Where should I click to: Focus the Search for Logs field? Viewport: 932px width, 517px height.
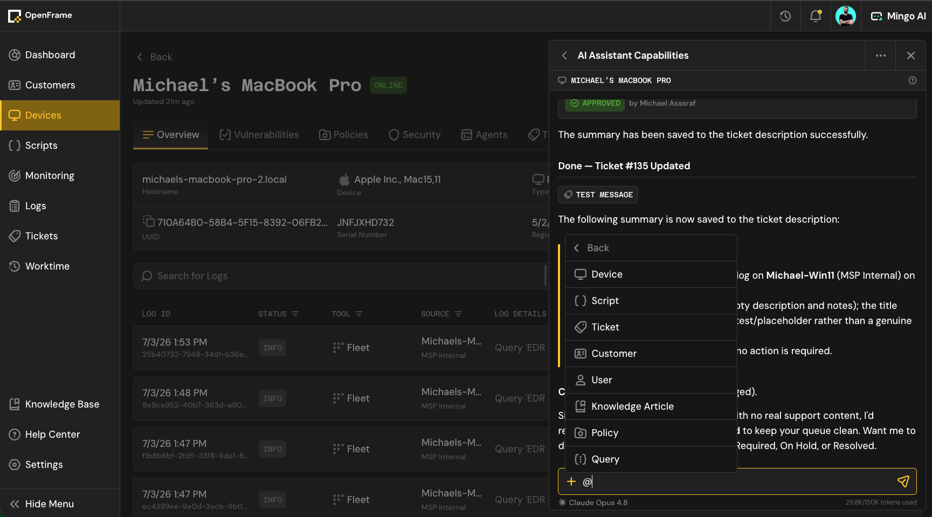[340, 276]
